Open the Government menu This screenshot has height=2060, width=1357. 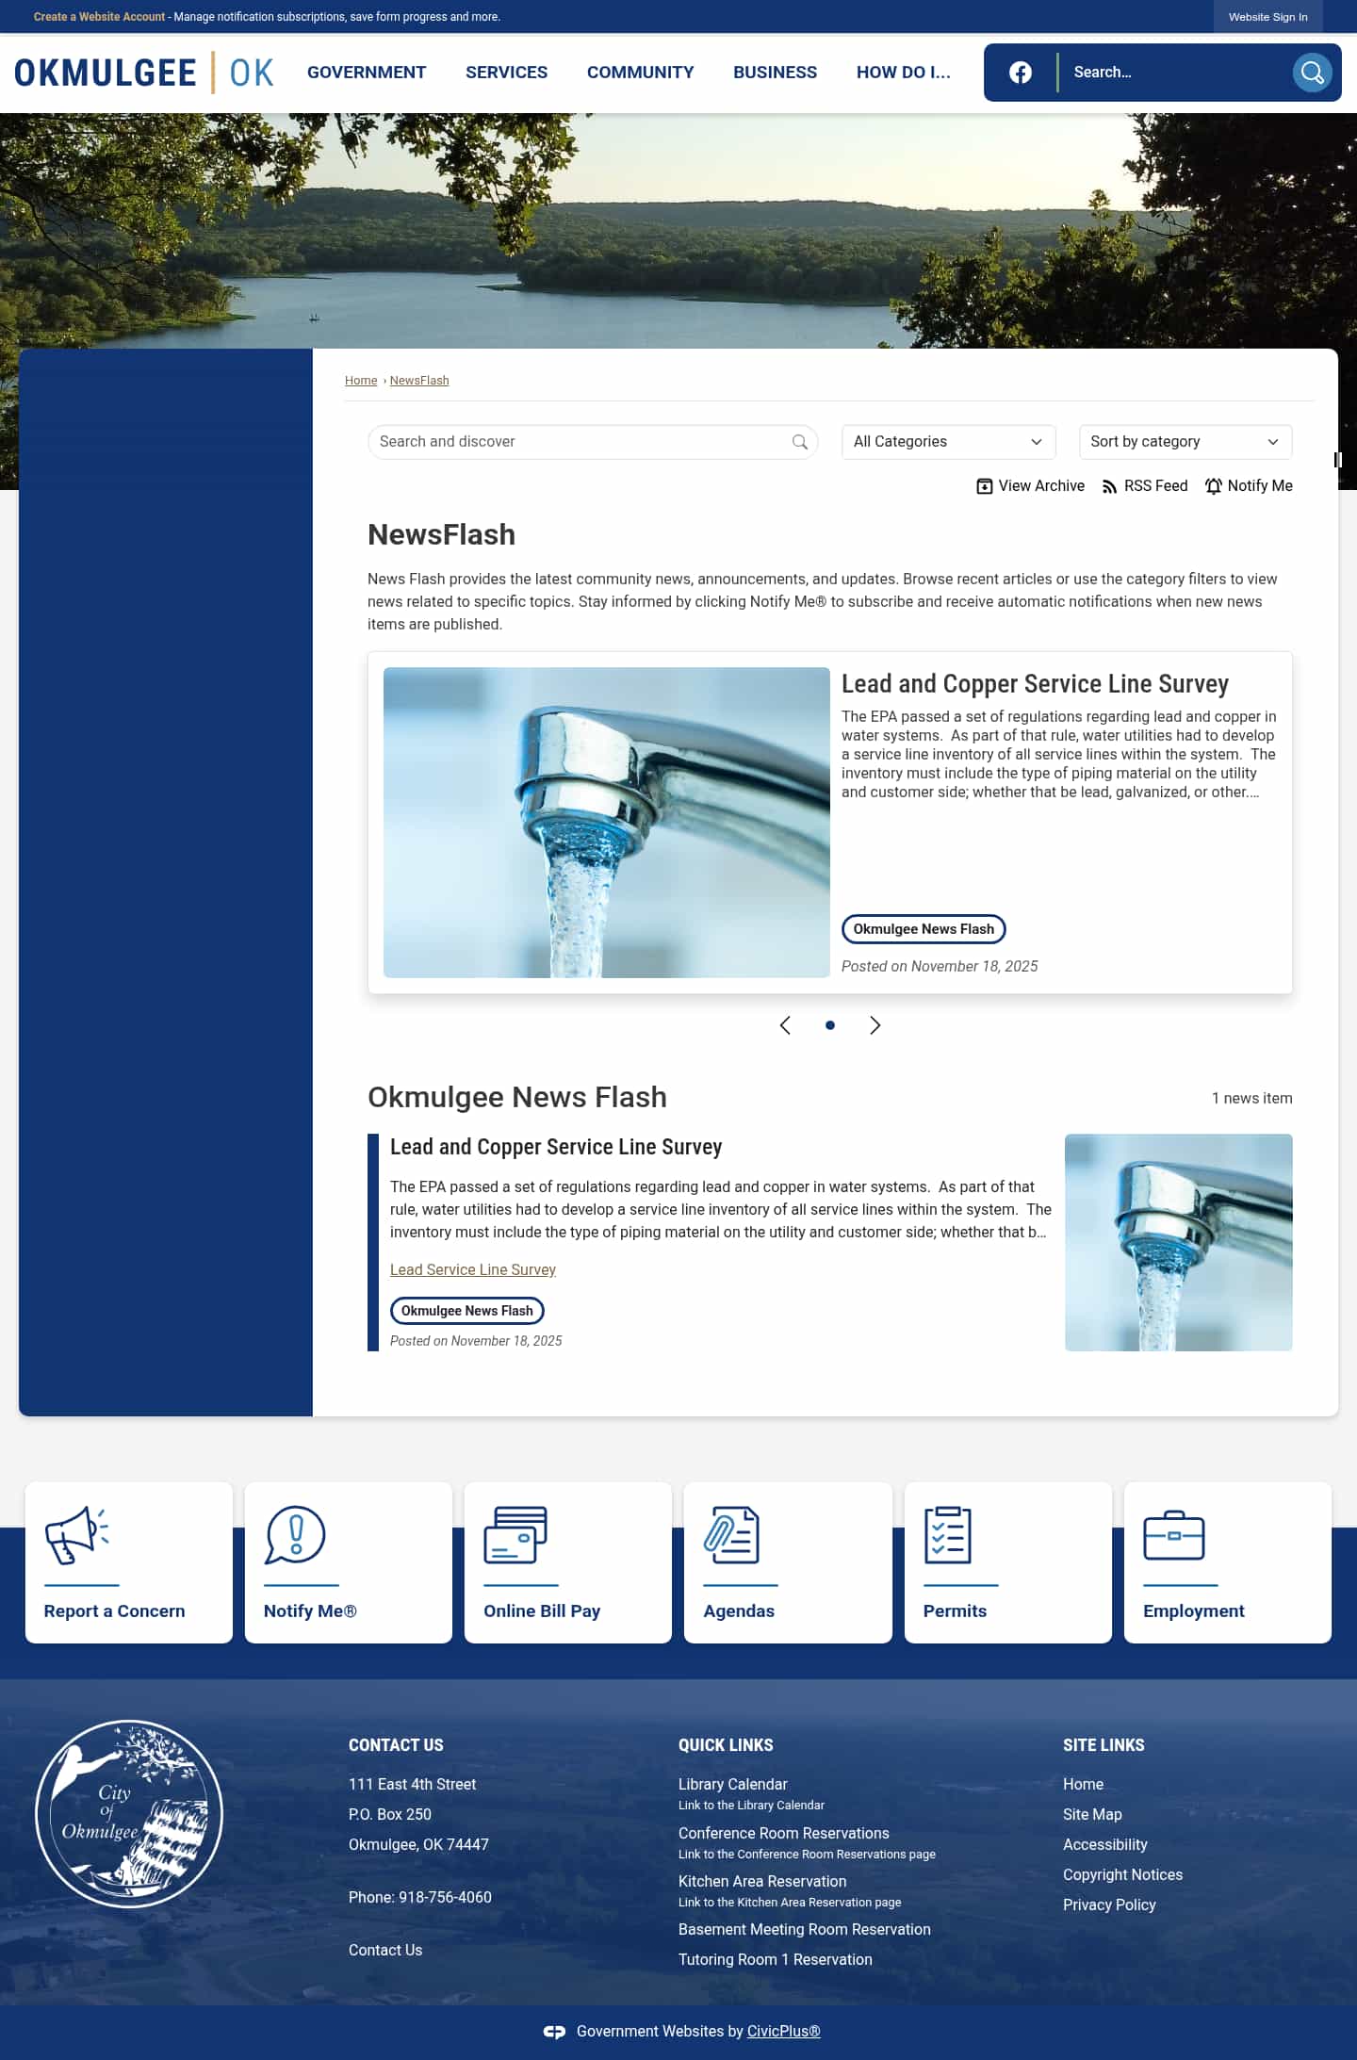(x=367, y=73)
